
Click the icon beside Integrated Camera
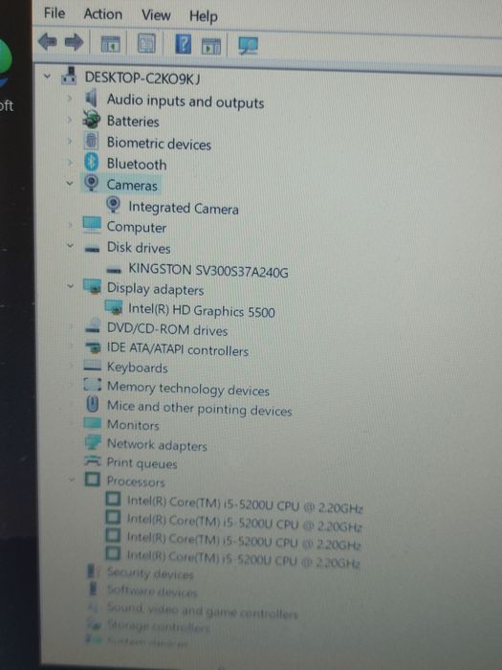point(113,204)
